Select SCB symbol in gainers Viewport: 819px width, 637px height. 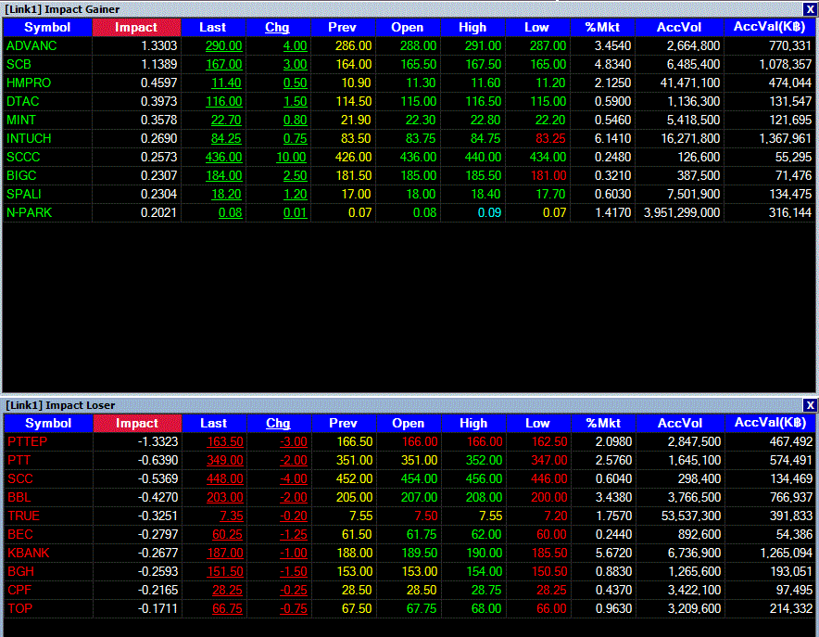coord(19,64)
